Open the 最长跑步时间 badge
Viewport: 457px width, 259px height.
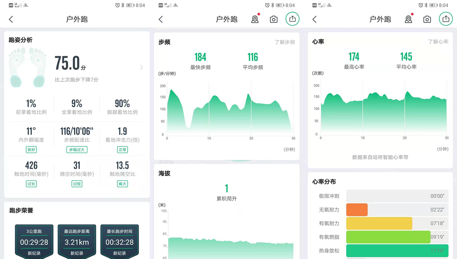pyautogui.click(x=120, y=242)
